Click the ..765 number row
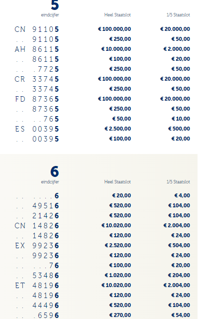 point(37,119)
